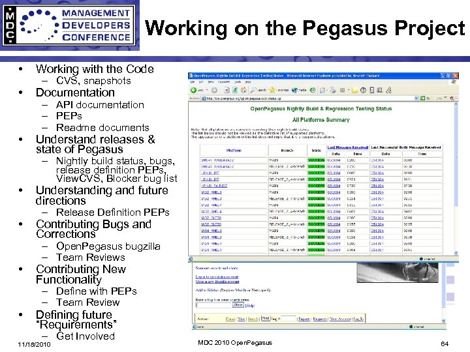Image resolution: width=470 pixels, height=352 pixels.
Task: Click the Print icon in IE toolbar
Action: (332, 90)
